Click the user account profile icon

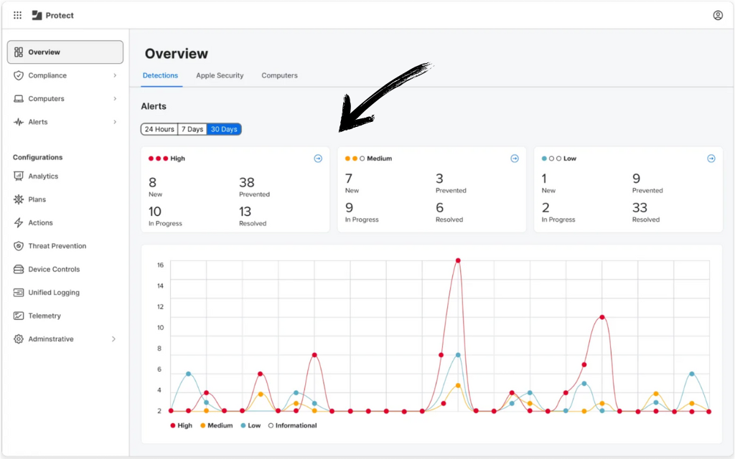718,15
